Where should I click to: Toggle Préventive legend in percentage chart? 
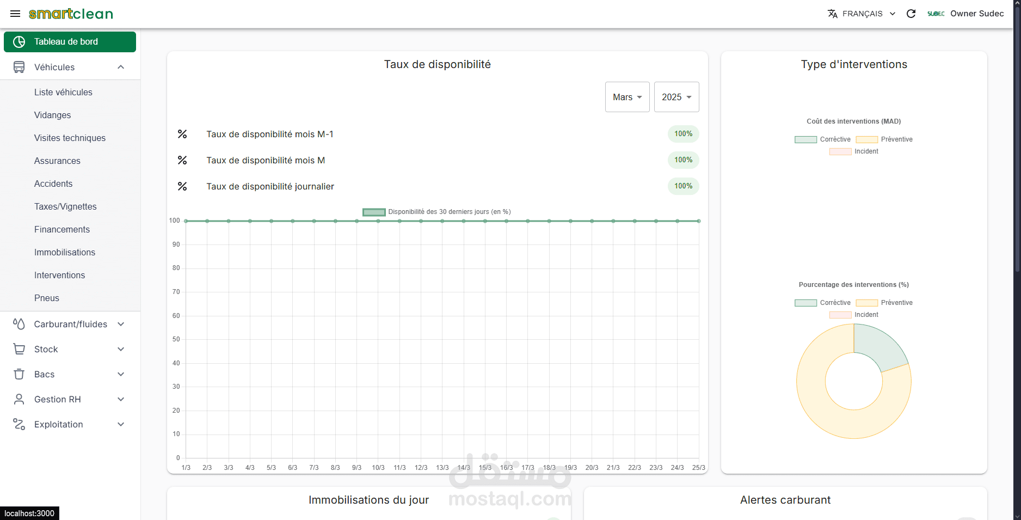(884, 303)
